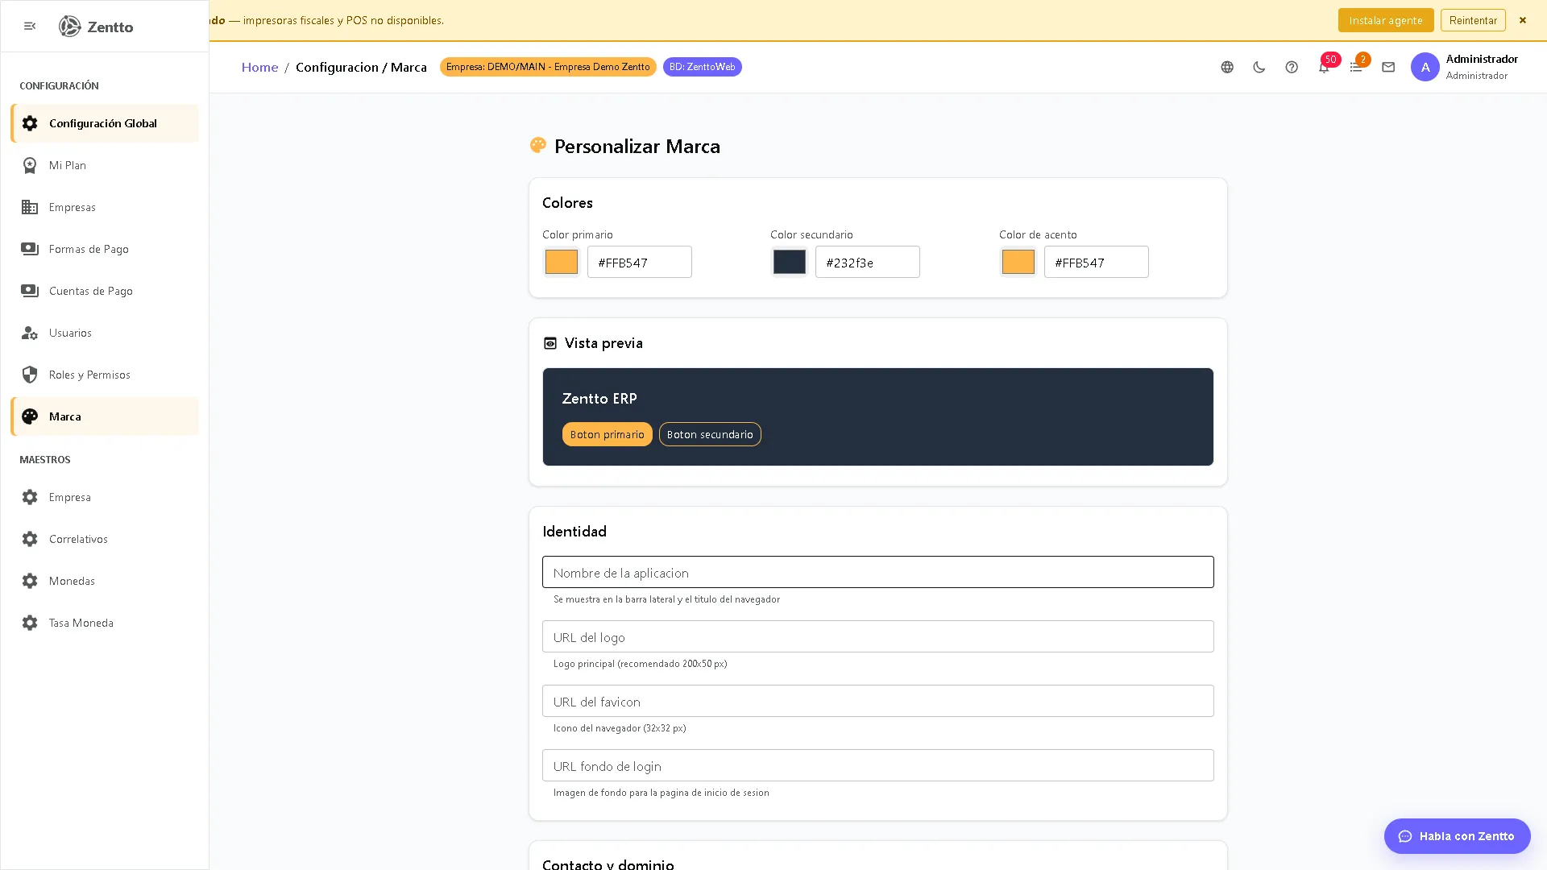The width and height of the screenshot is (1547, 870).
Task: Click Identidad section heading
Action: (574, 532)
